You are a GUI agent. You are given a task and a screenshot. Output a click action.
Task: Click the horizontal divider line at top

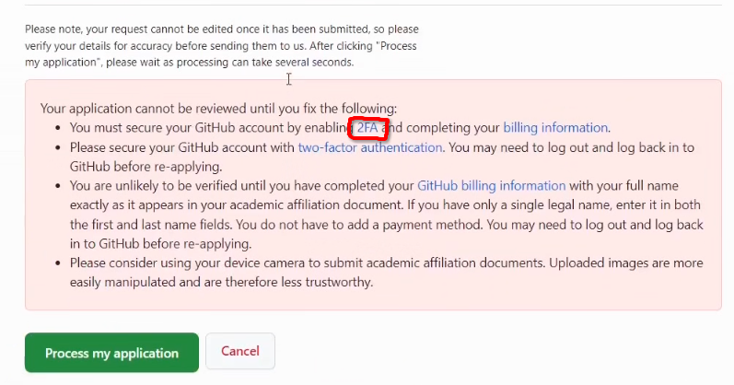(x=373, y=6)
